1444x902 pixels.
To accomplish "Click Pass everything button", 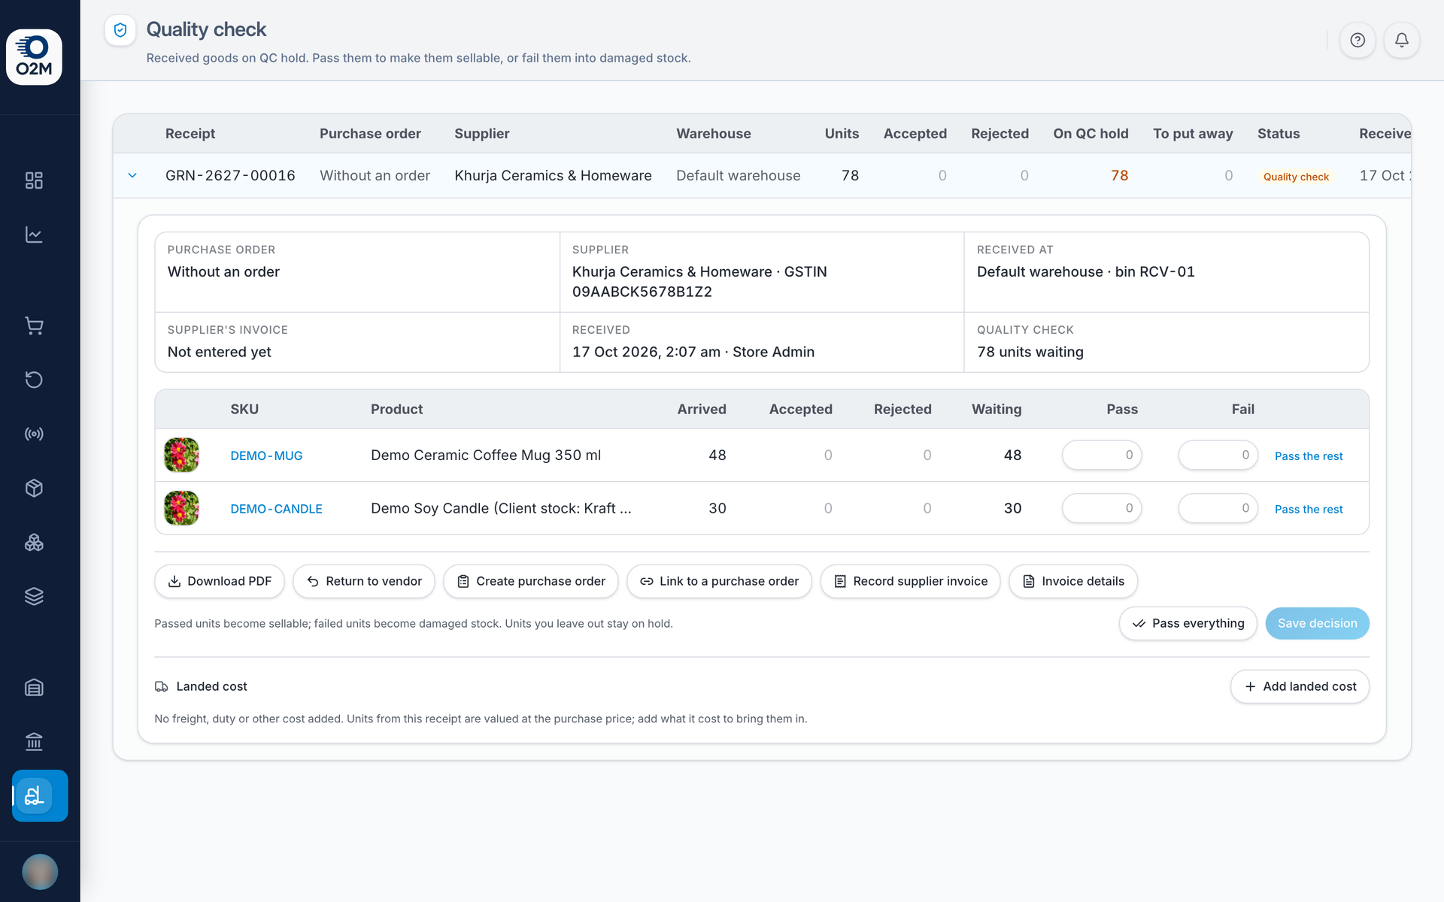I will click(x=1188, y=623).
